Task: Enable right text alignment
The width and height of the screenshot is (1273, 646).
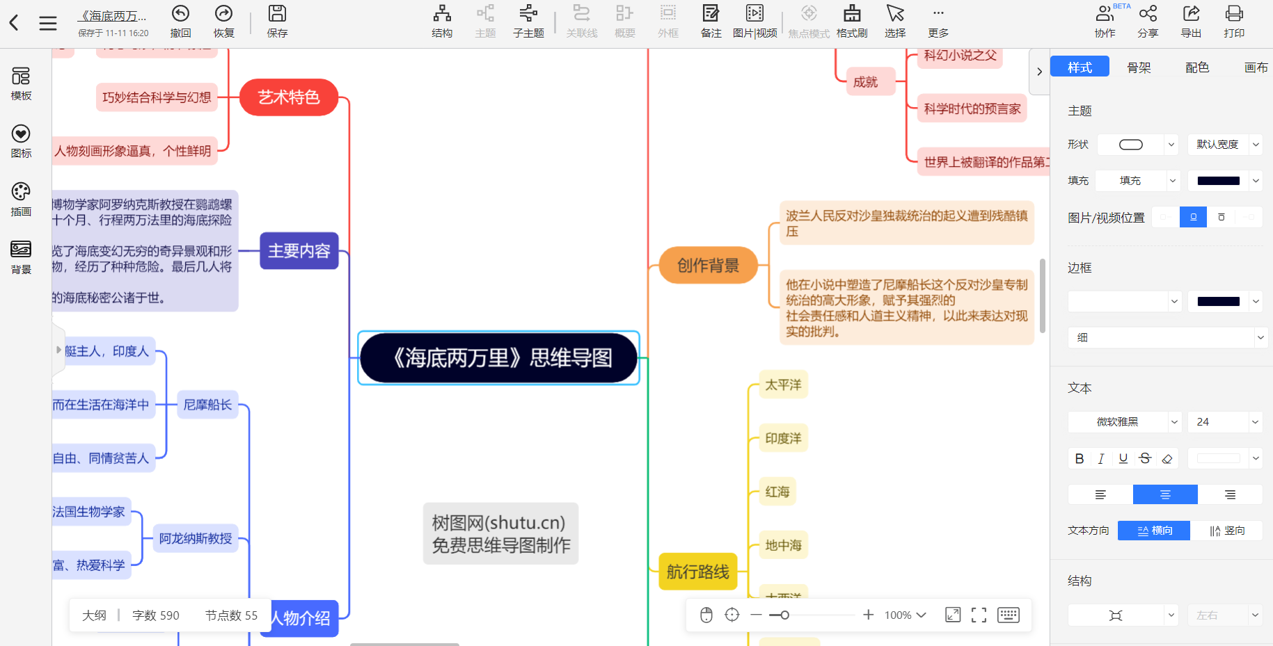Action: tap(1230, 494)
